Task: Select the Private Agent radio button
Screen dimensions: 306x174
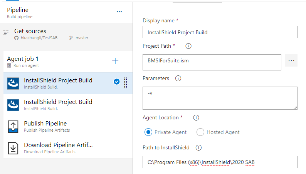Action: point(148,132)
